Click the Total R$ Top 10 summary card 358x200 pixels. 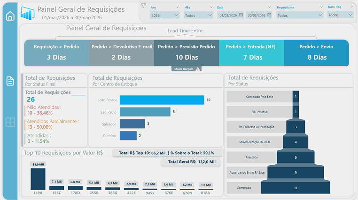pos(167,153)
